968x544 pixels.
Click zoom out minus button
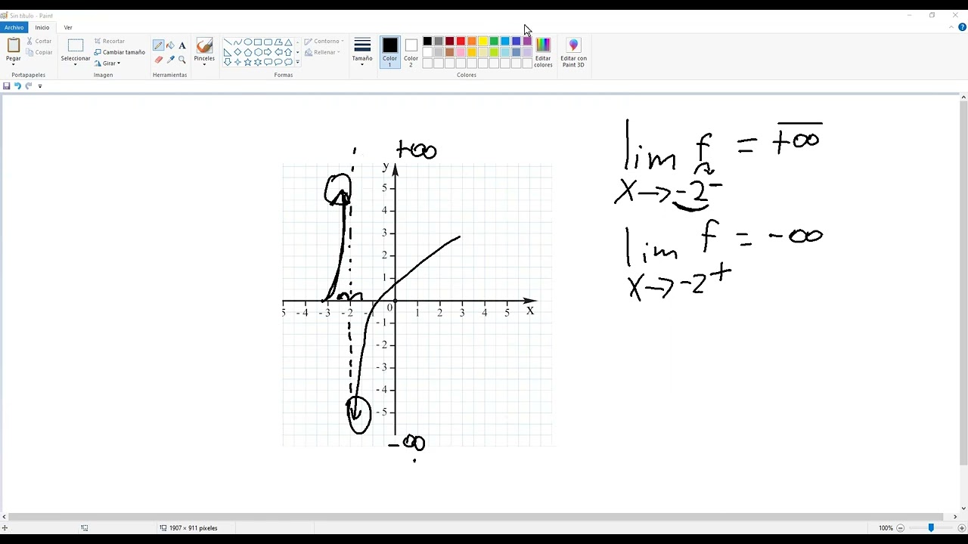900,527
